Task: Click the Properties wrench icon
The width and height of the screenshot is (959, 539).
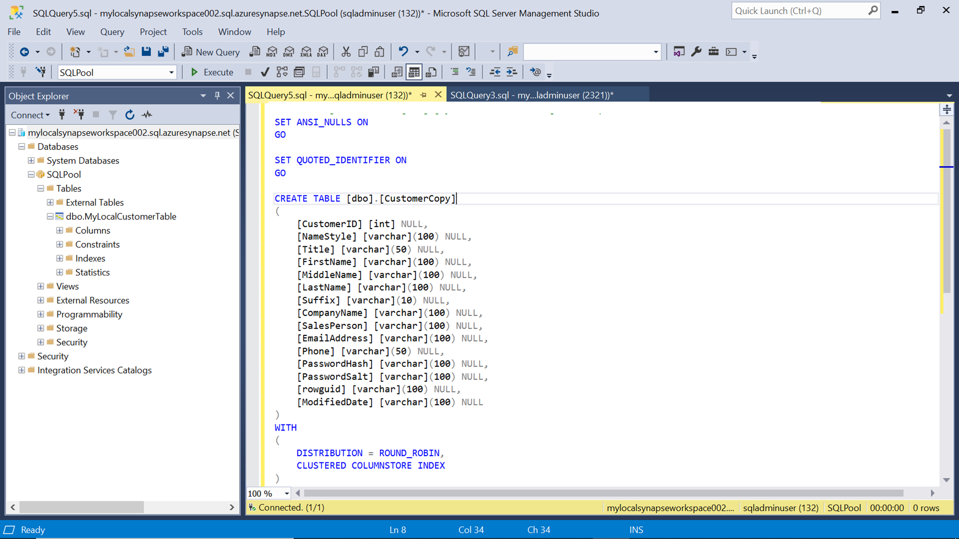Action: point(696,52)
